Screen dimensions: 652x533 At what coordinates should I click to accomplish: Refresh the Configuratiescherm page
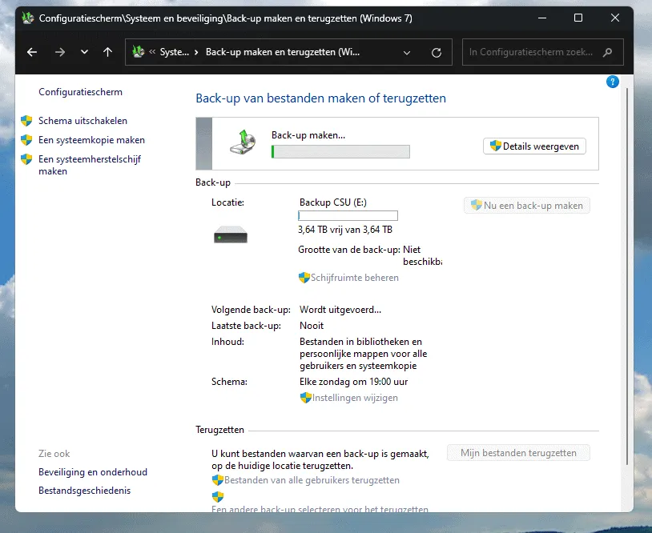tap(437, 53)
